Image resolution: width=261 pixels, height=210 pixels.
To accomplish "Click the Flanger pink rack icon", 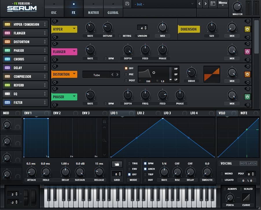I will pyautogui.click(x=7, y=33).
